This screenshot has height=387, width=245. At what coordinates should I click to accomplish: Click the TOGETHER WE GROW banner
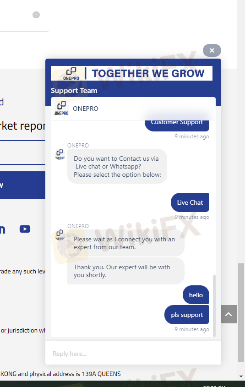pos(131,73)
